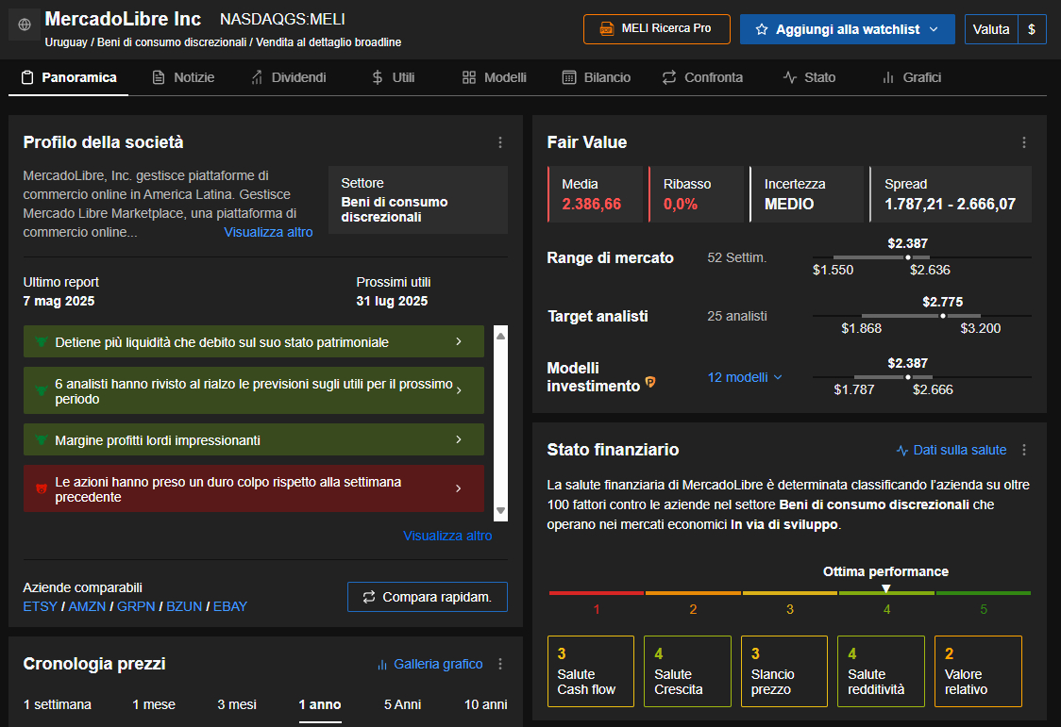
Task: Click the Prossimi utili 31 lug 2025 date
Action: pyautogui.click(x=392, y=302)
